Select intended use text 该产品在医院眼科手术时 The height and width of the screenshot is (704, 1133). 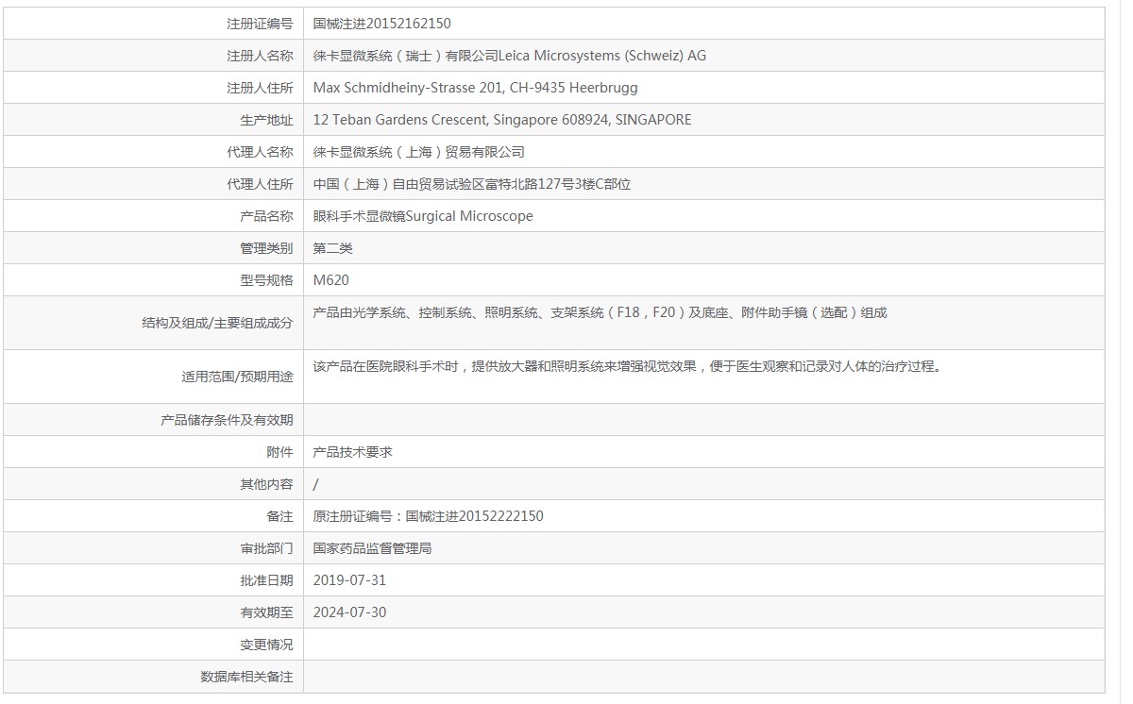tap(391, 366)
